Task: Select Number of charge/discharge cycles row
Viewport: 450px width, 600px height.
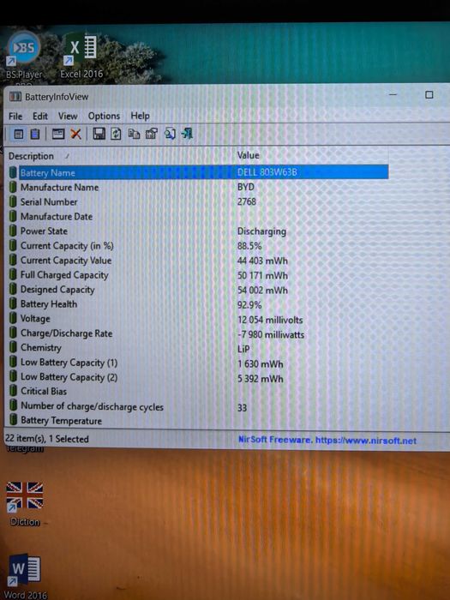Action: (x=198, y=406)
